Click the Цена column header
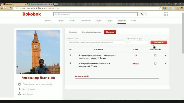The width and height of the screenshot is (184, 103). [x=135, y=49]
